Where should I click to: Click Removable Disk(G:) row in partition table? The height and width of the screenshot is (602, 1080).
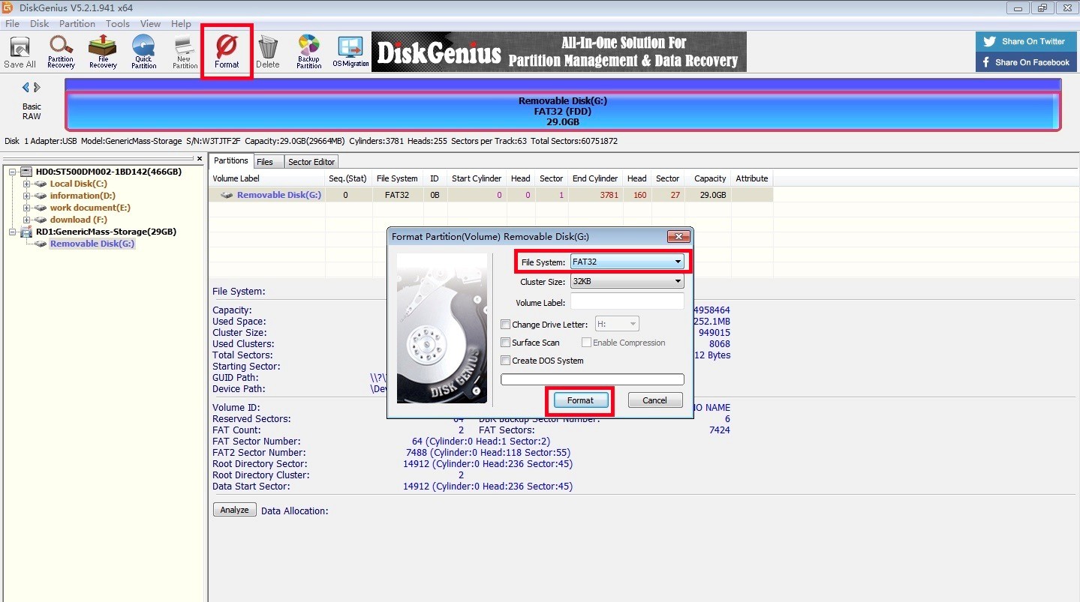[491, 195]
